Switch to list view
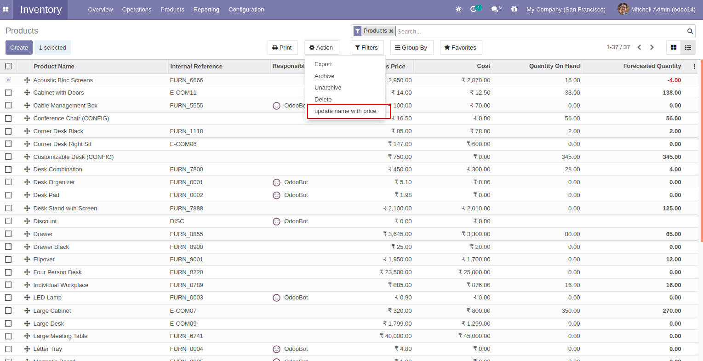The image size is (703, 361). tap(688, 47)
